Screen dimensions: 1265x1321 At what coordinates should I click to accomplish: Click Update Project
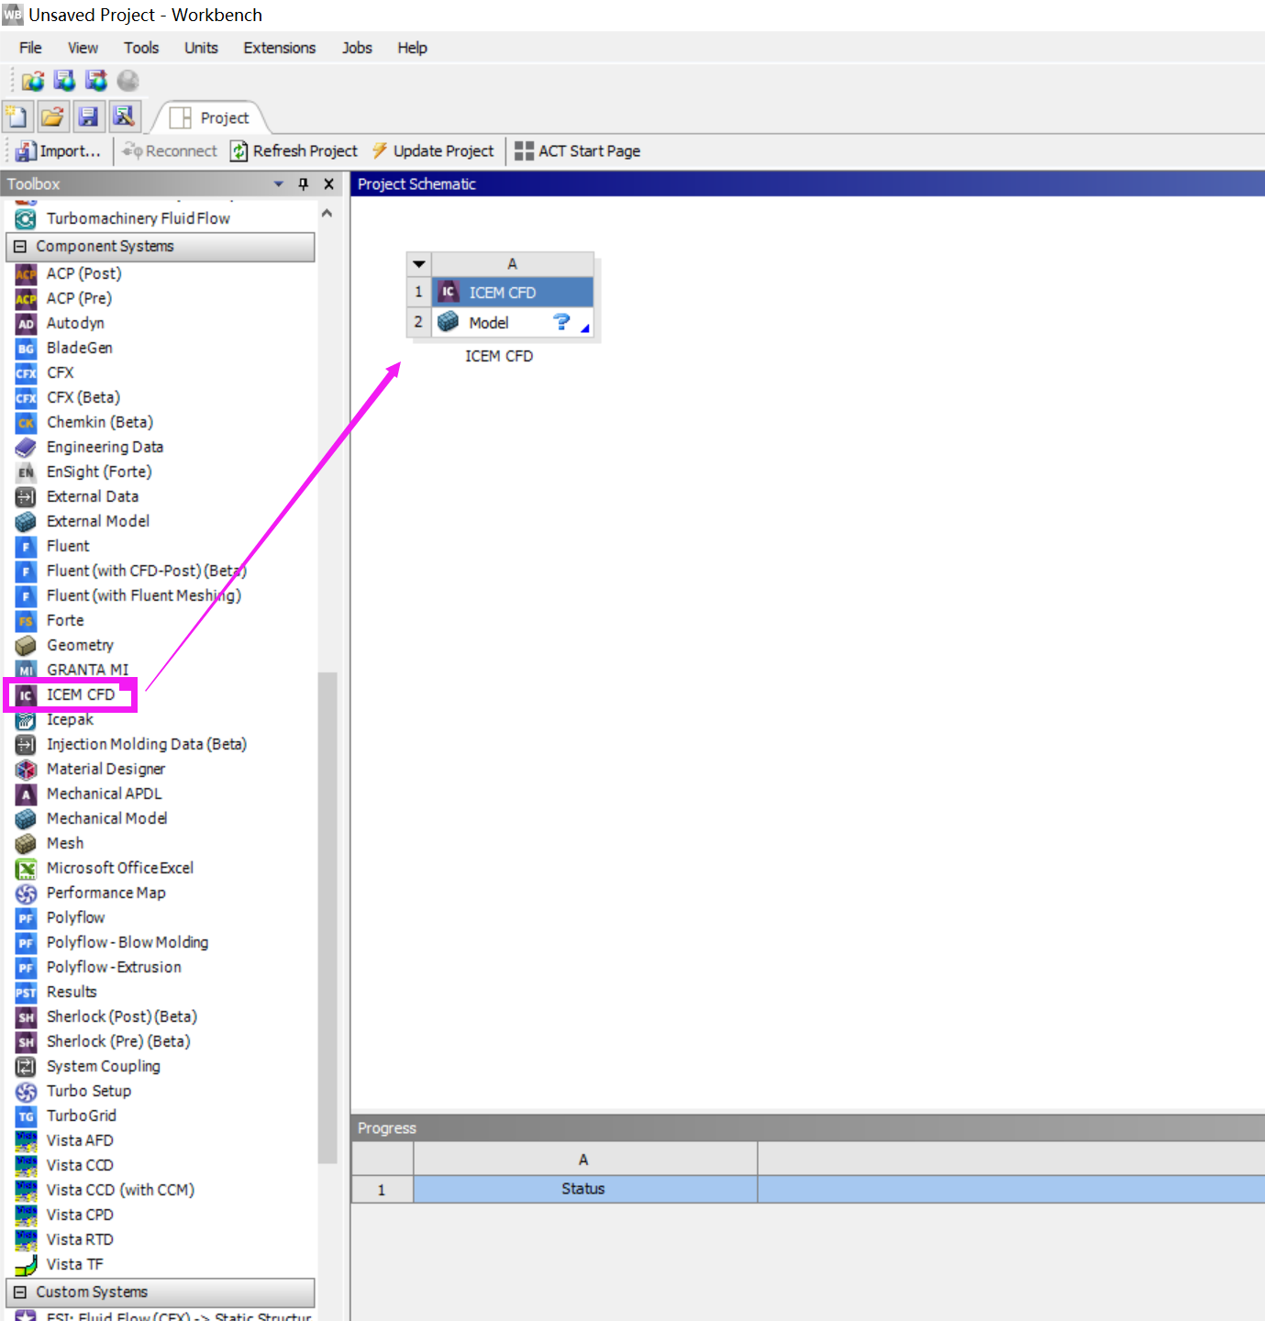click(432, 151)
